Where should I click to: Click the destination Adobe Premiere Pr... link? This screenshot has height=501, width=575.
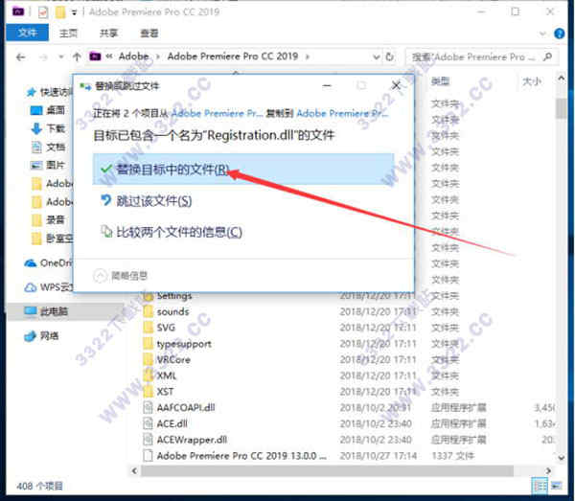click(342, 113)
